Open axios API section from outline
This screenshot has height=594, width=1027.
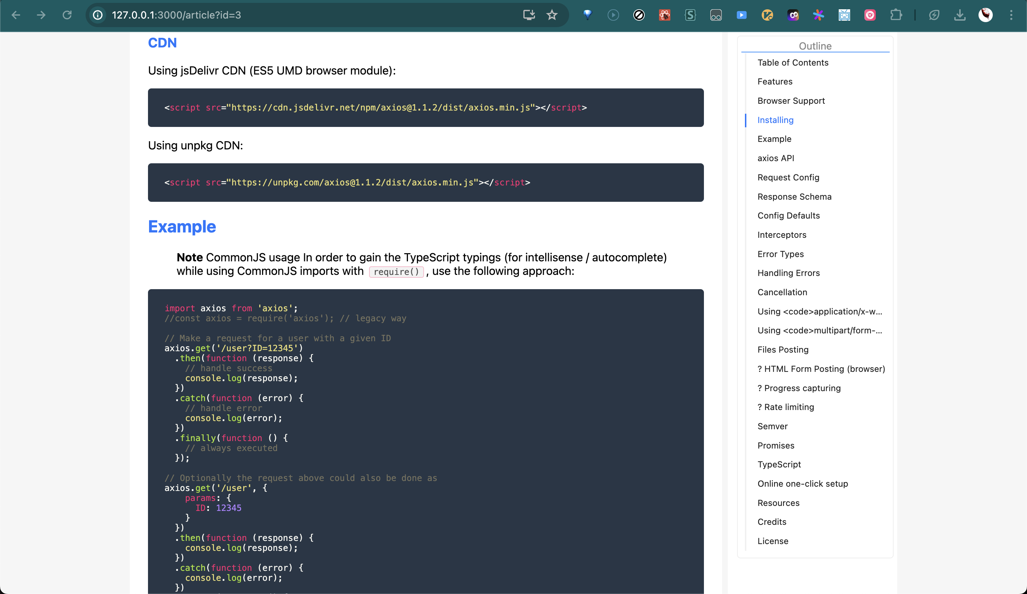coord(776,158)
